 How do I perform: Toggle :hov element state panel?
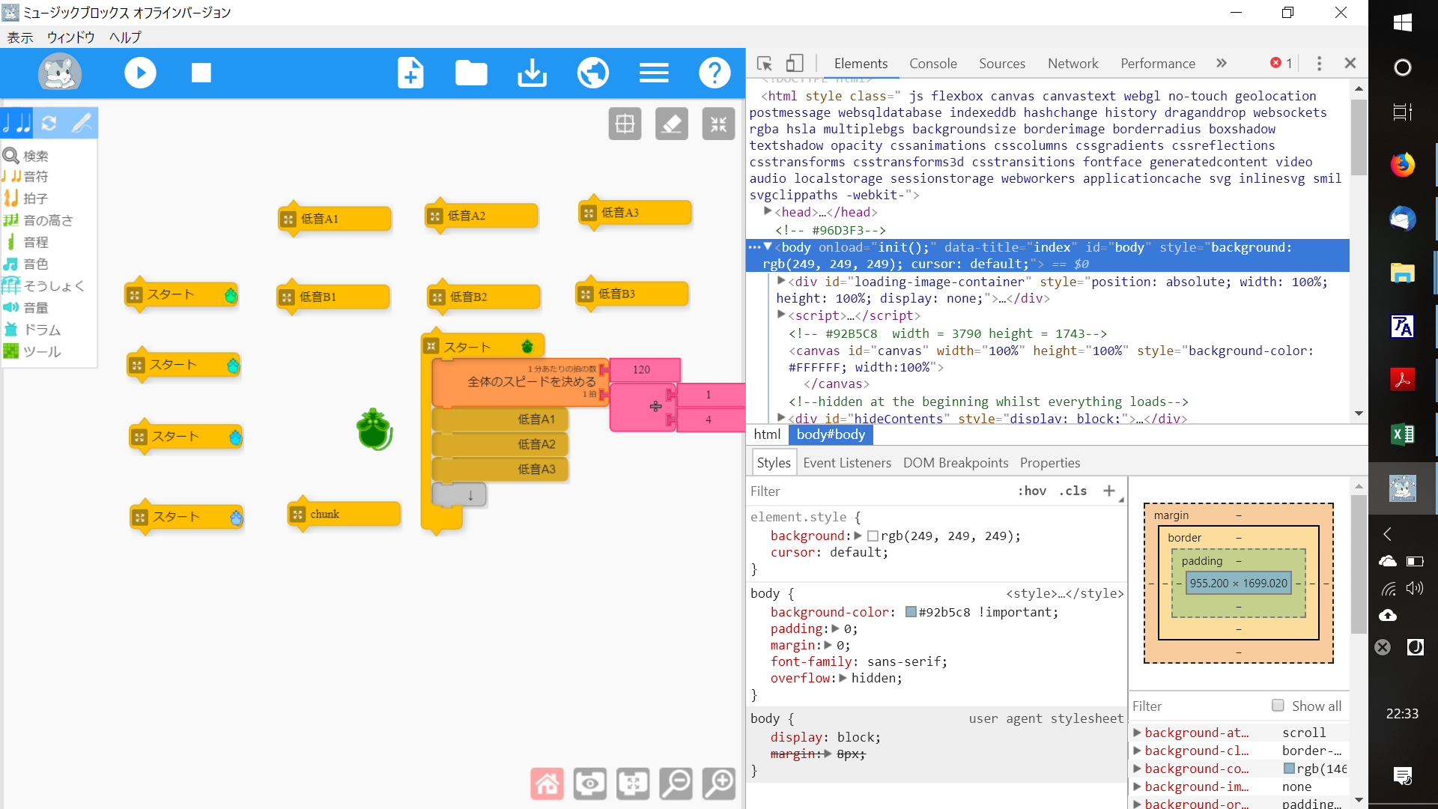[x=1031, y=491]
